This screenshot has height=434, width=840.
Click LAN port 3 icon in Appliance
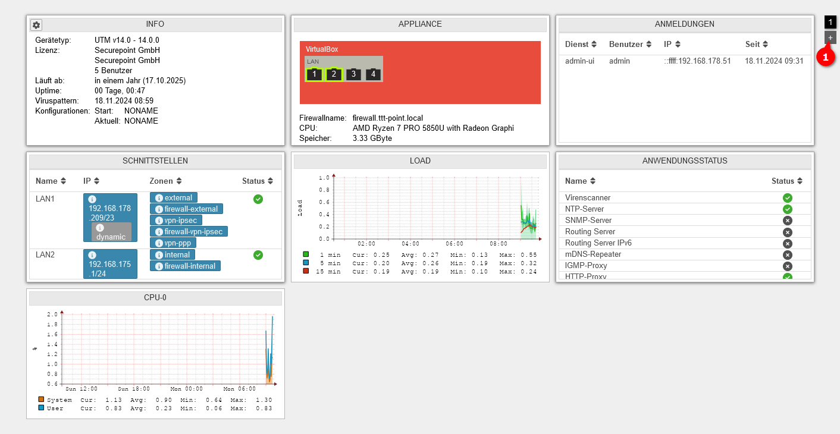(353, 74)
